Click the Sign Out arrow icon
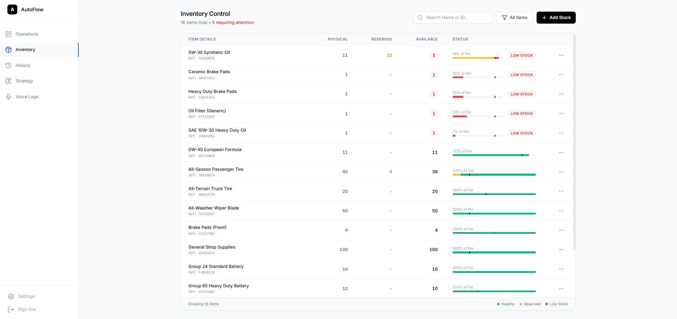This screenshot has height=319, width=677. pos(11,309)
